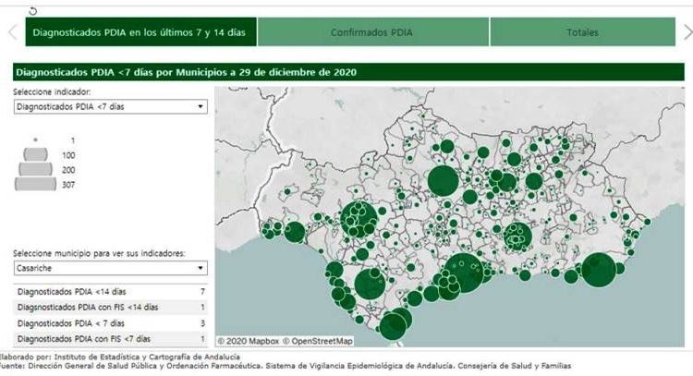Click the legend shape labeled 100
This screenshot has height=376, width=693.
(x=35, y=154)
